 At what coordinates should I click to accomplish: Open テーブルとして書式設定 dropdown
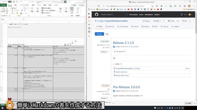pos(49,10)
